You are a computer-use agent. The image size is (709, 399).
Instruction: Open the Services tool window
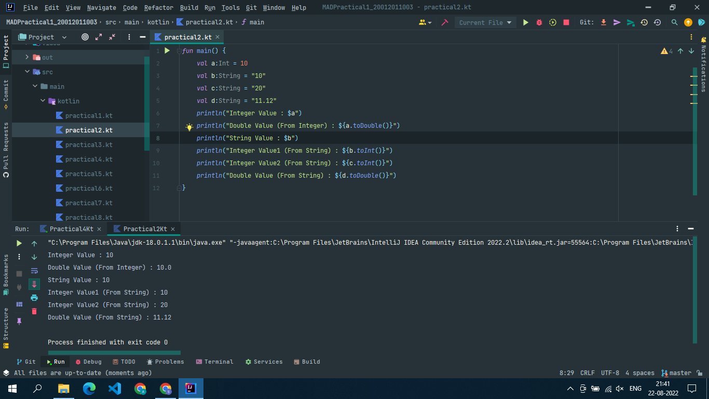(x=264, y=362)
